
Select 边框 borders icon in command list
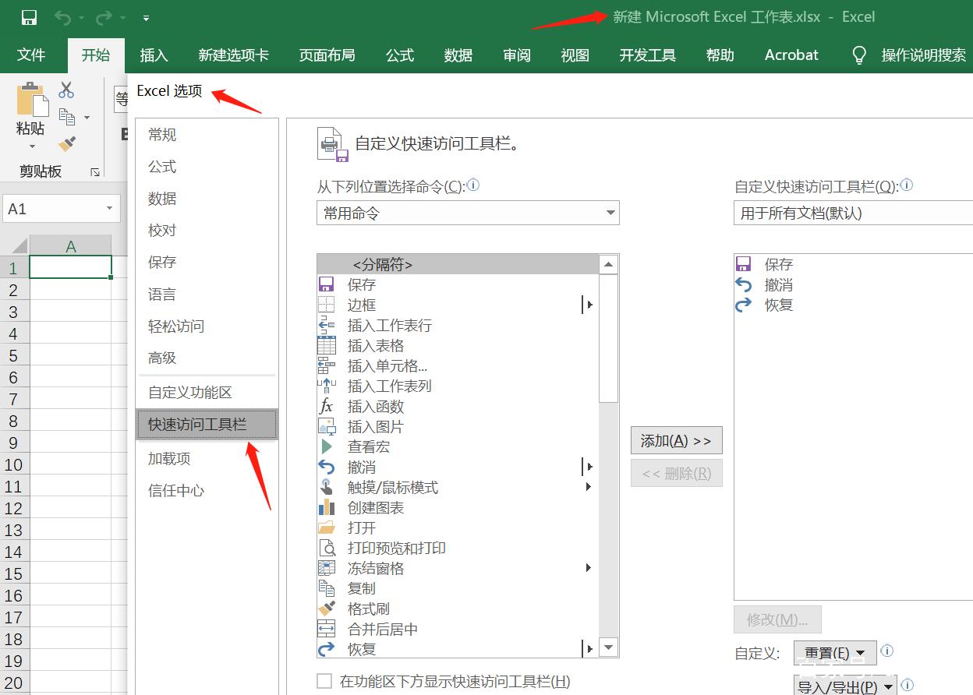pyautogui.click(x=327, y=305)
